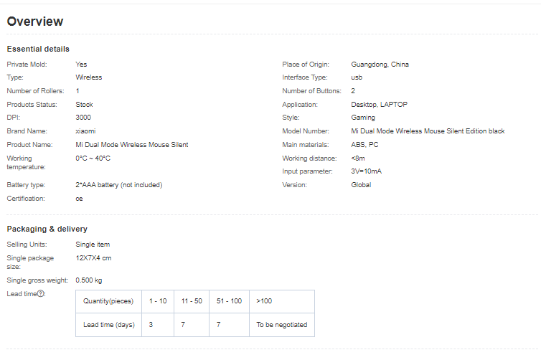
Task: Click the Packaging & delivery section title
Action: tap(47, 229)
